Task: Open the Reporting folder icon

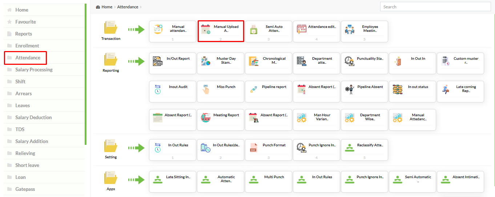Action: tap(111, 60)
